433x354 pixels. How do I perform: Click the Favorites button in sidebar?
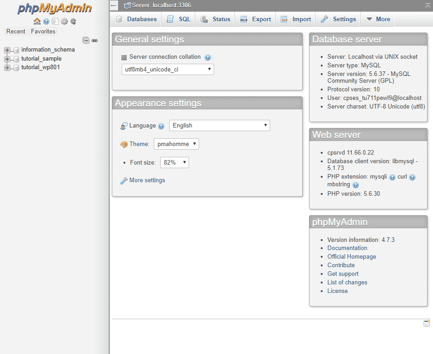tap(43, 32)
